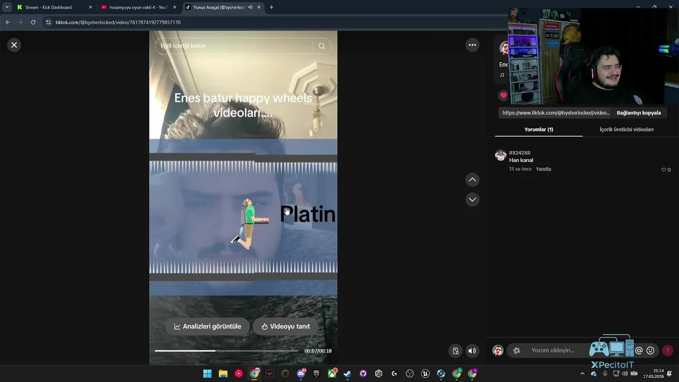Open emoji picker in comment box
The width and height of the screenshot is (679, 382).
650,351
